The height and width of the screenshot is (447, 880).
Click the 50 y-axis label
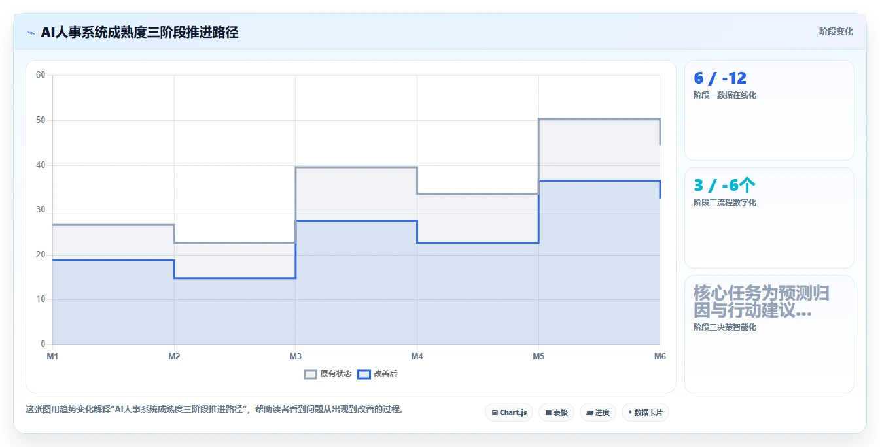pos(41,120)
